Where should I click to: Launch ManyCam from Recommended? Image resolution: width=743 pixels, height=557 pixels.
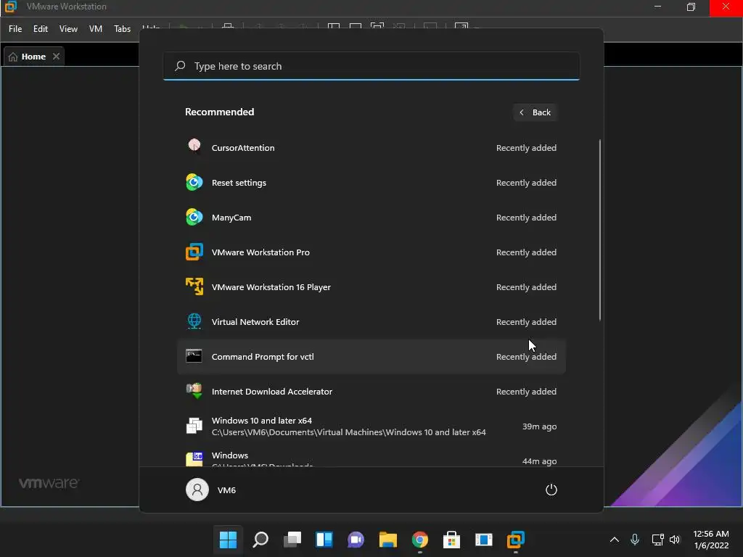tap(371, 218)
